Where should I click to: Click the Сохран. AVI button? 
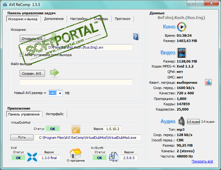[32, 73]
